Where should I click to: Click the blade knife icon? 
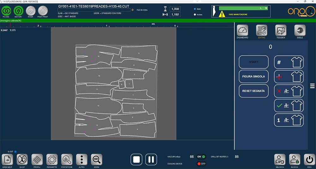(x=214, y=11)
